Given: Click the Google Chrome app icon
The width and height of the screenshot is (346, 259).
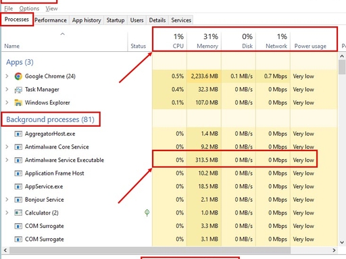Looking at the screenshot, I should point(18,76).
